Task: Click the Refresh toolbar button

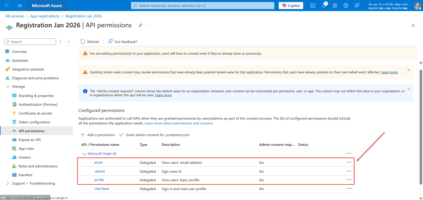Action: (x=90, y=42)
